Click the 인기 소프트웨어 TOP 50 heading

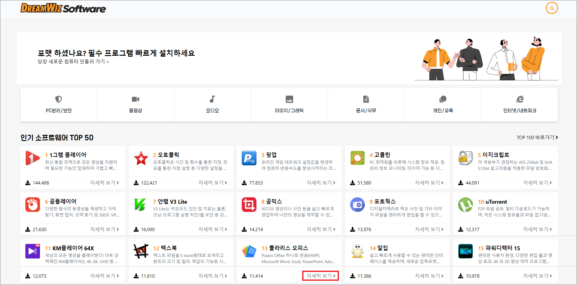coord(57,138)
